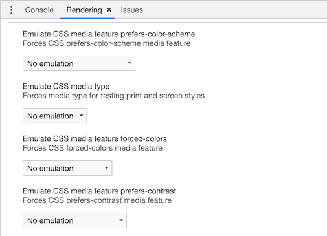Open the prefers-color-scheme emulation dropdown
Image resolution: width=327 pixels, height=236 pixels.
pos(79,63)
